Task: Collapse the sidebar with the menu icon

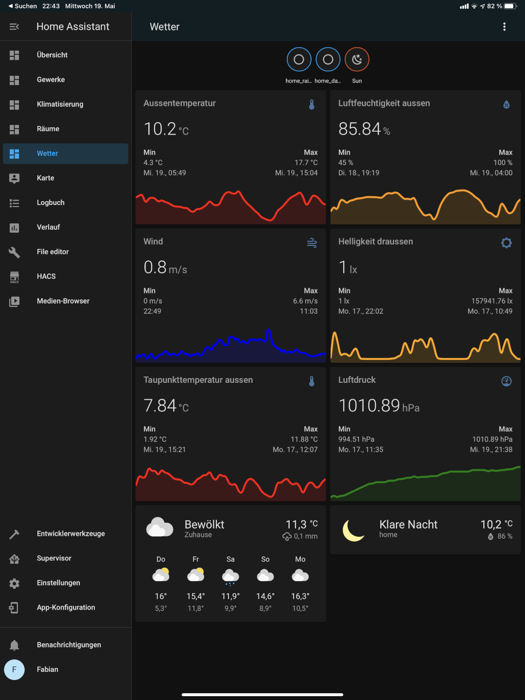Action: point(14,27)
